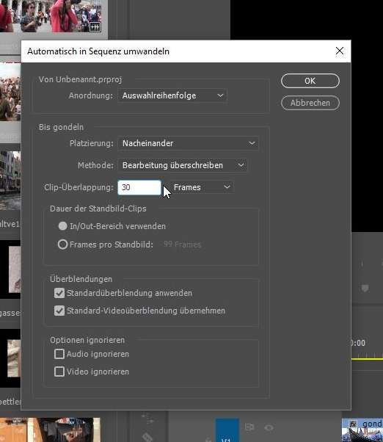Toggle track output eye icon
Screen dimensions: 383x442
coord(269,428)
